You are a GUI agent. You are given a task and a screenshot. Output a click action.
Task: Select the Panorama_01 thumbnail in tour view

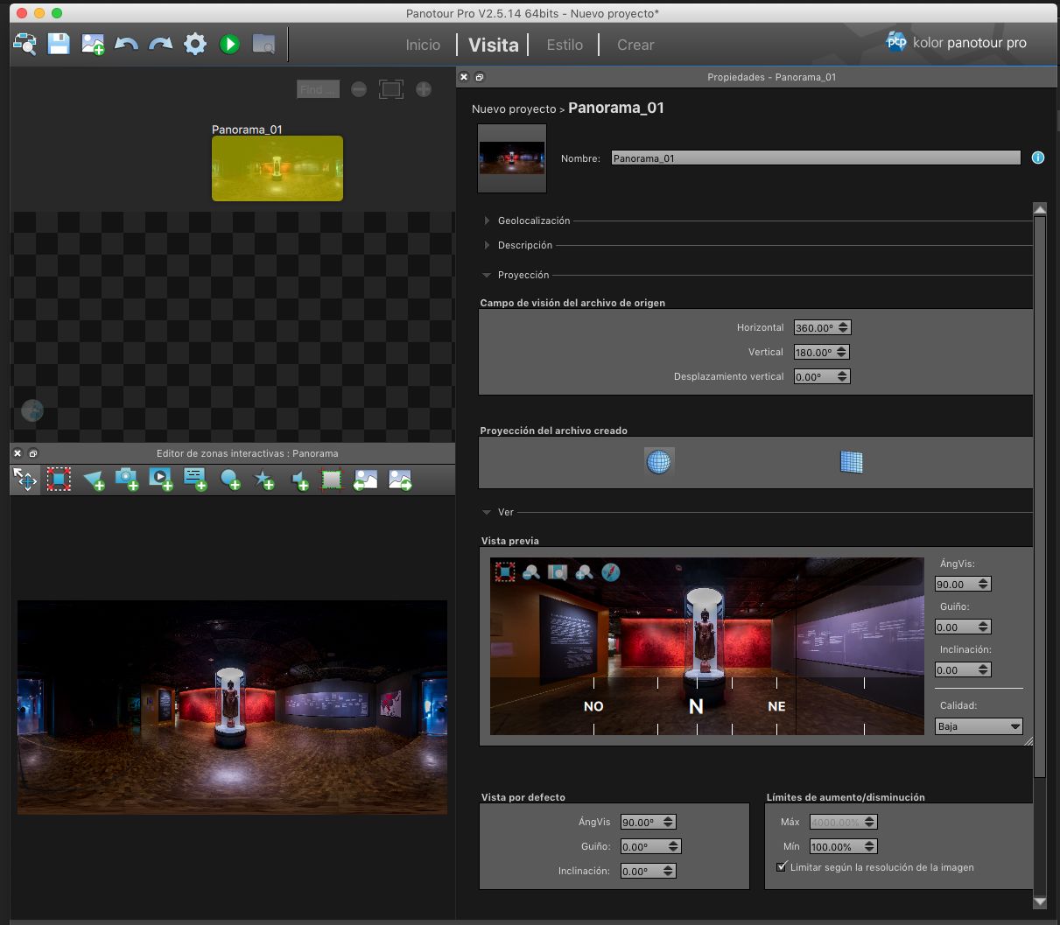(x=277, y=168)
